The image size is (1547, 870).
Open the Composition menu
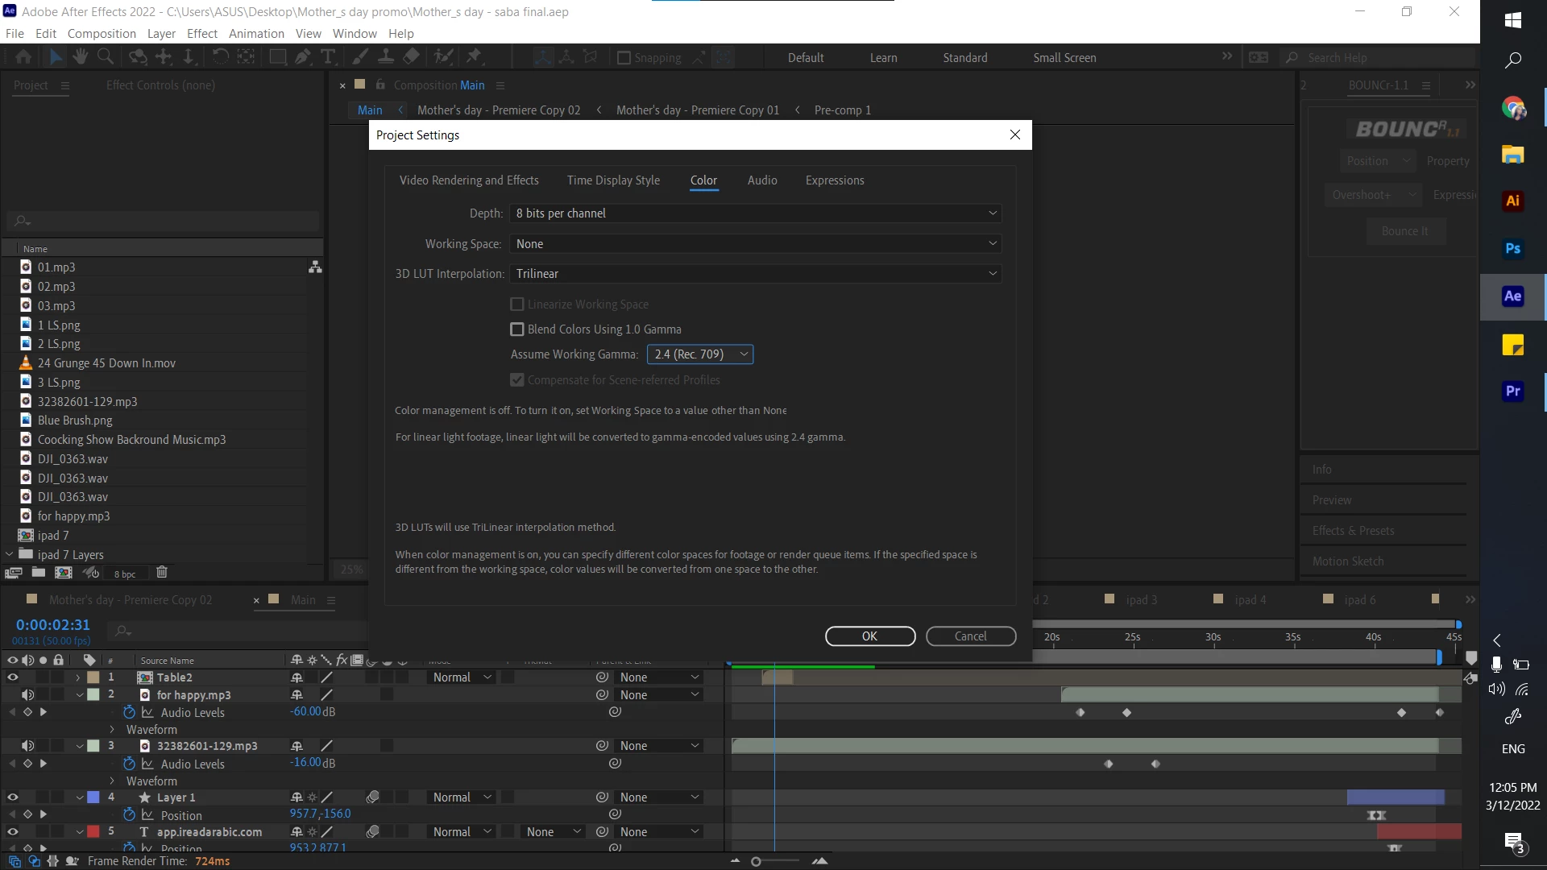pyautogui.click(x=102, y=34)
